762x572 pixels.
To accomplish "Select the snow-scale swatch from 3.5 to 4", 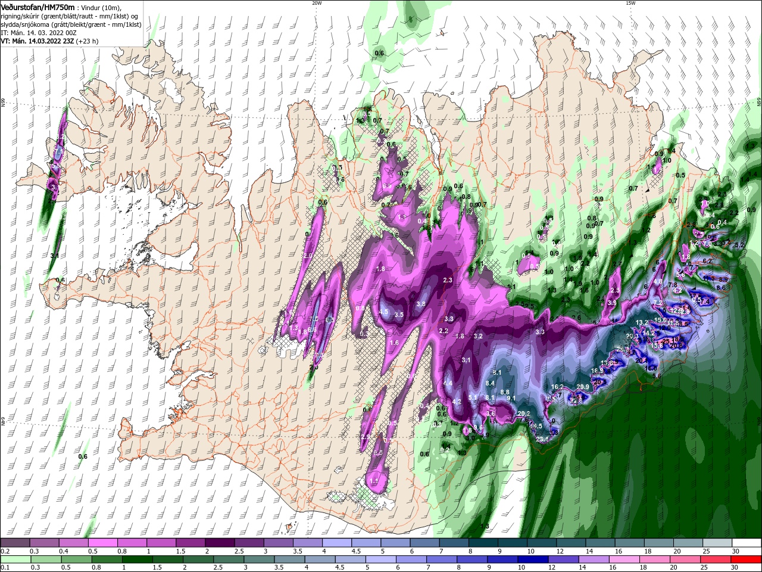I will [x=308, y=543].
